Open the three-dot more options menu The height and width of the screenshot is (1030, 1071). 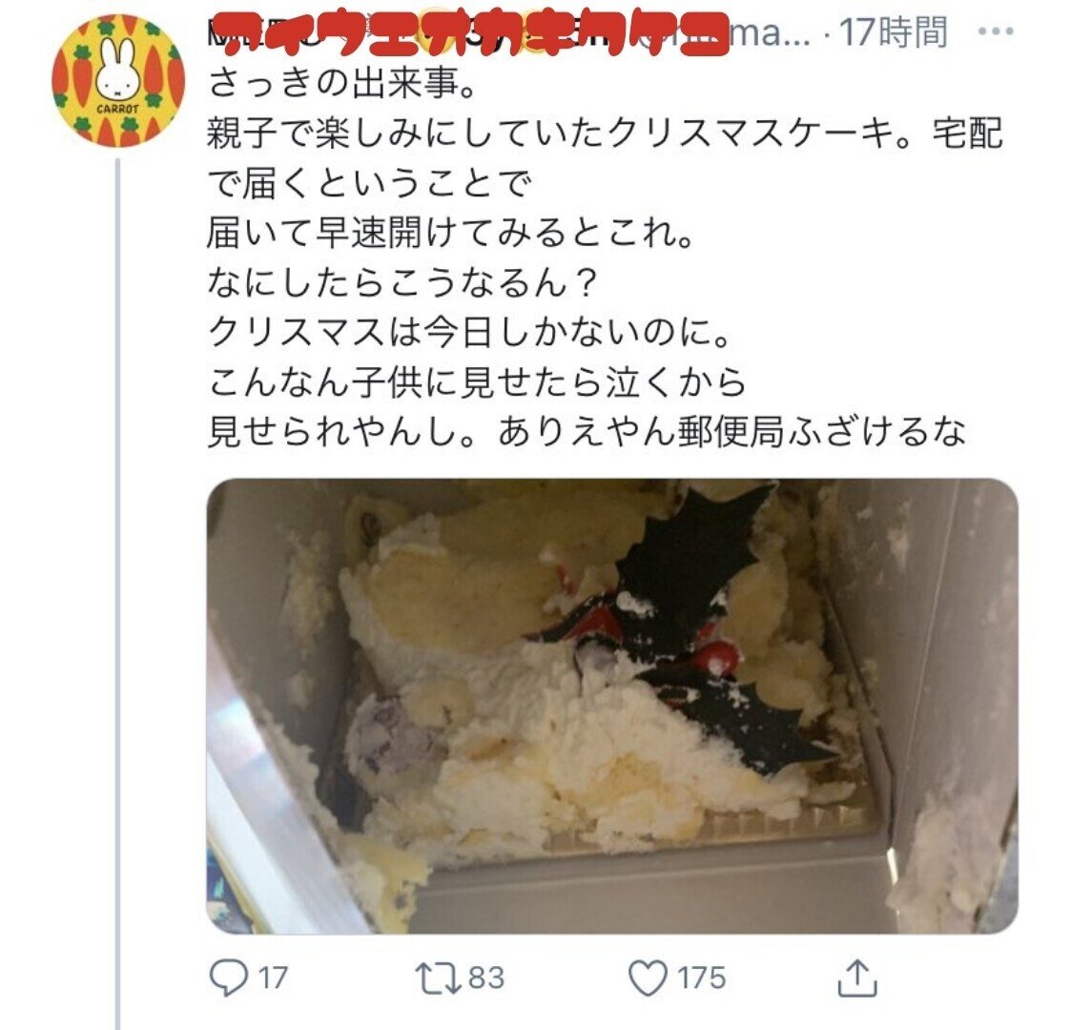[996, 31]
